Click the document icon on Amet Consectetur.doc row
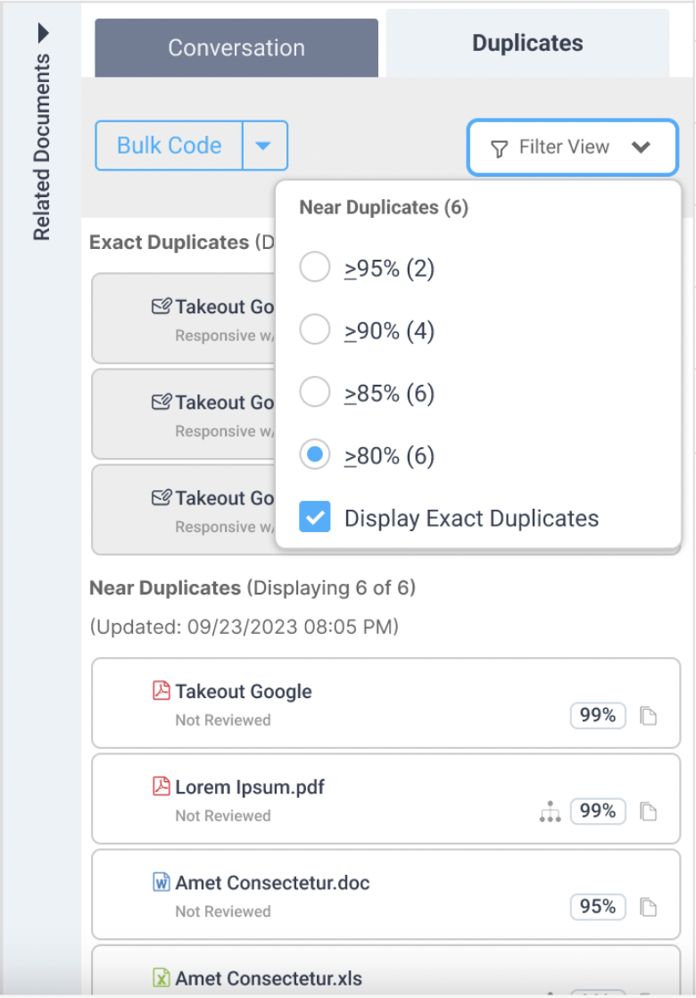Image resolution: width=696 pixels, height=998 pixels. [x=649, y=907]
